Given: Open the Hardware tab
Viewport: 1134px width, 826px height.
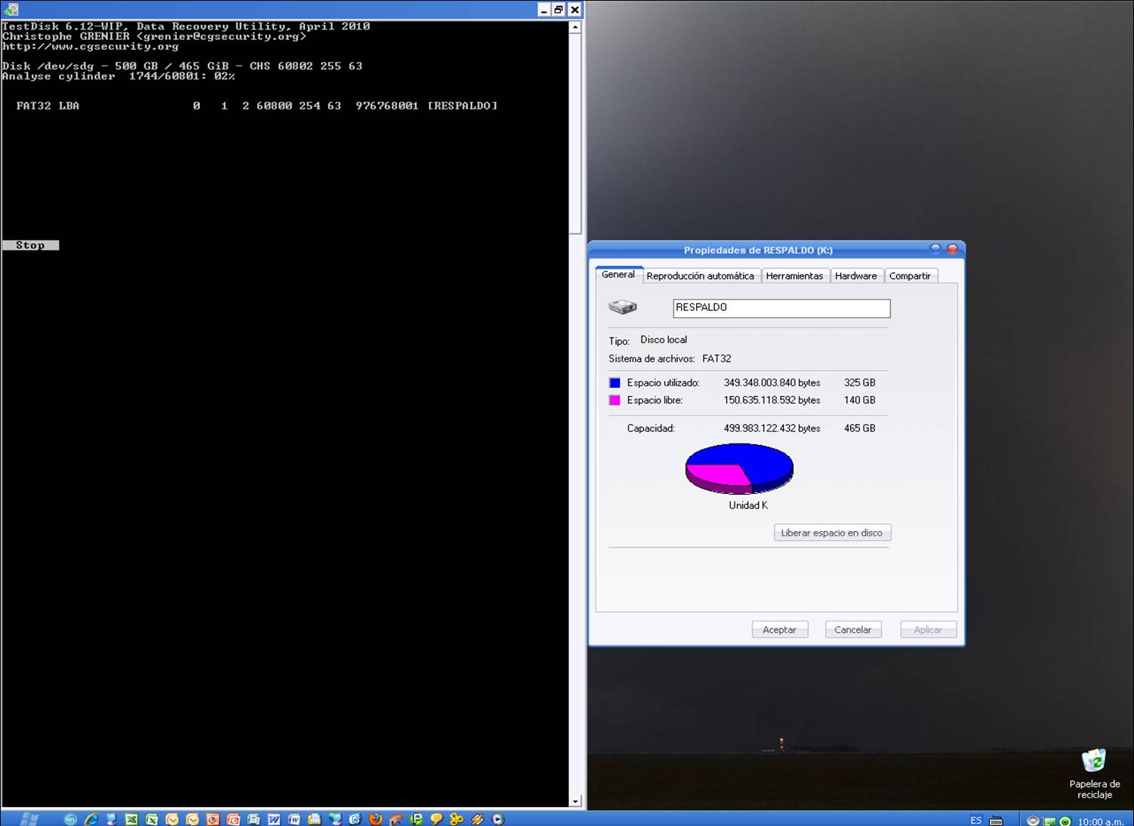Looking at the screenshot, I should 855,276.
